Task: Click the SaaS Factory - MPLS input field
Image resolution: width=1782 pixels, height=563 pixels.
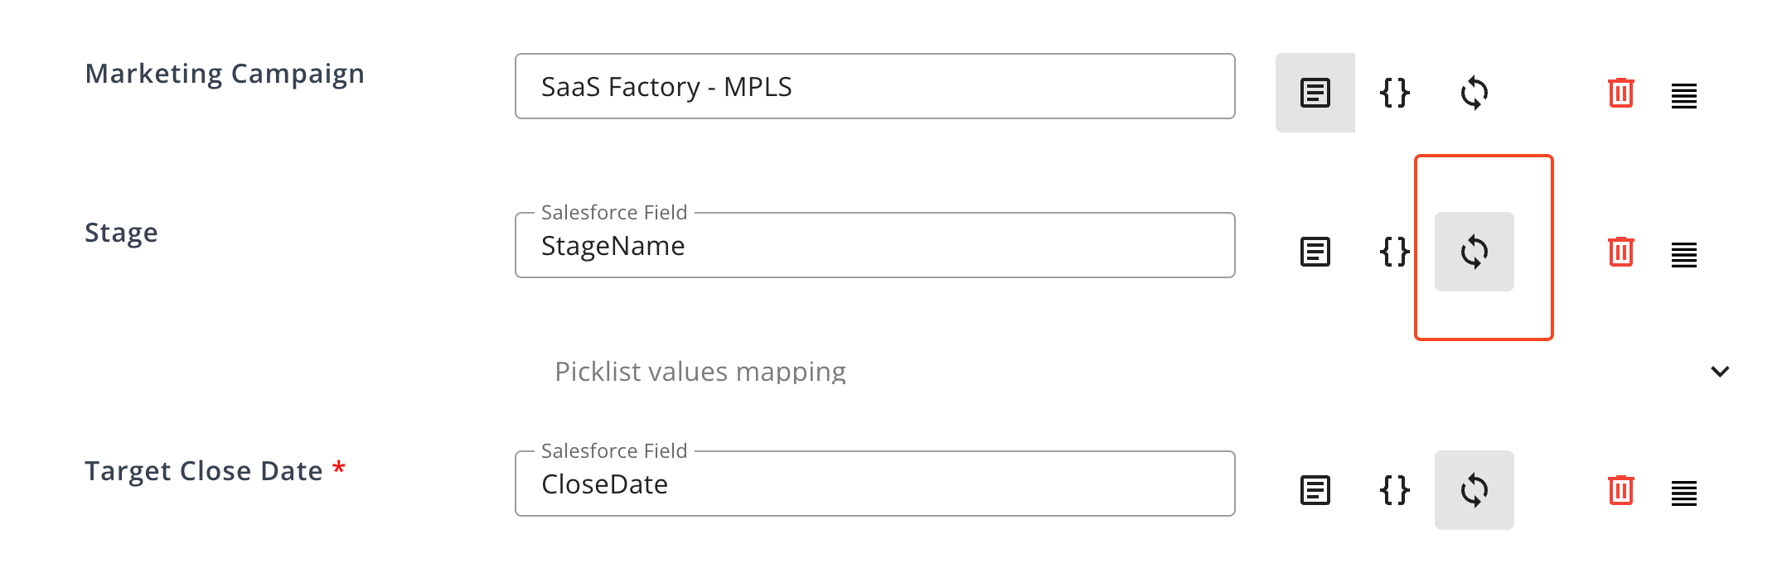Action: (874, 87)
